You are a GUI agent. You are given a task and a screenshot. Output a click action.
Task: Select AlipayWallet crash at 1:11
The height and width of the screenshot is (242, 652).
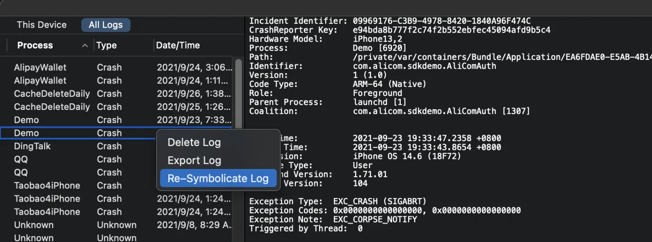click(x=40, y=80)
